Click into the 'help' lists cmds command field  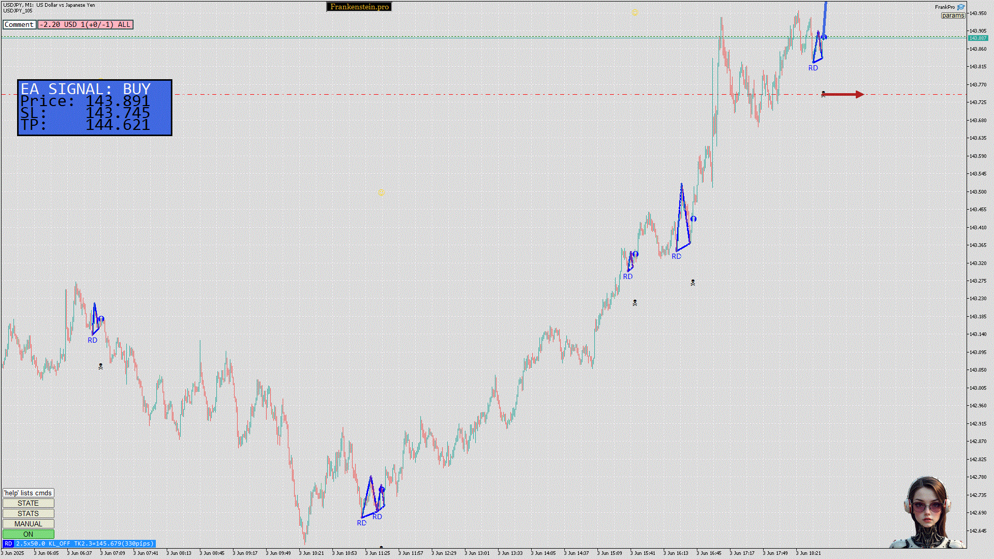28,493
